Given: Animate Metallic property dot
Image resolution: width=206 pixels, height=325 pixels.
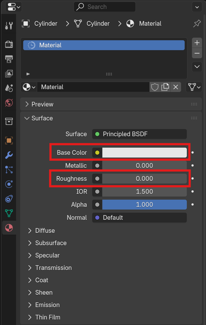Looking at the screenshot, I should 192,165.
